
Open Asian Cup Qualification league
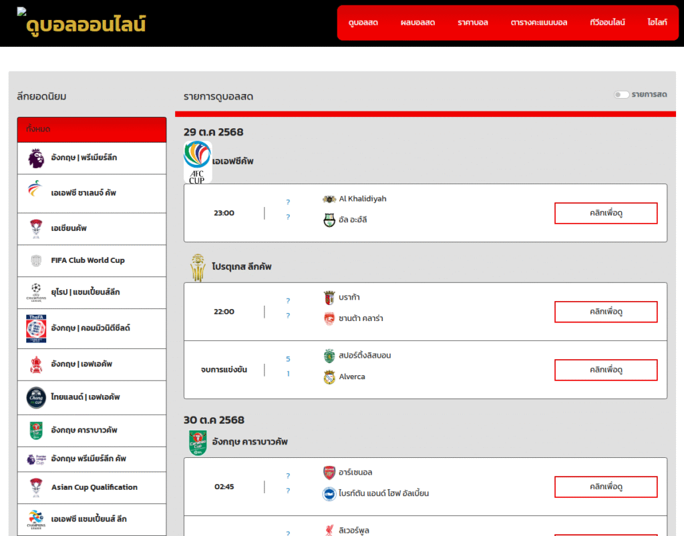[94, 487]
